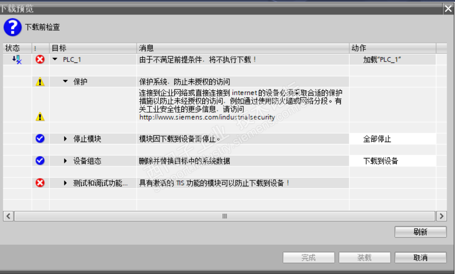455x274 pixels.
Task: Open the 全部停止 action dropdown
Action: click(x=393, y=139)
